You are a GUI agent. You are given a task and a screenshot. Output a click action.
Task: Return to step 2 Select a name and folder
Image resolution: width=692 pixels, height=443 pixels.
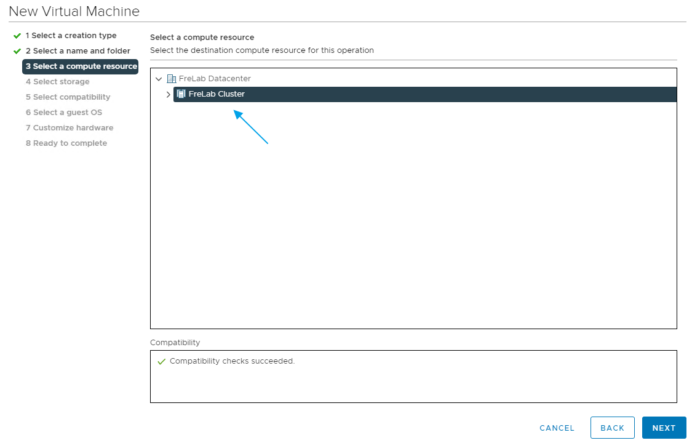(x=78, y=51)
